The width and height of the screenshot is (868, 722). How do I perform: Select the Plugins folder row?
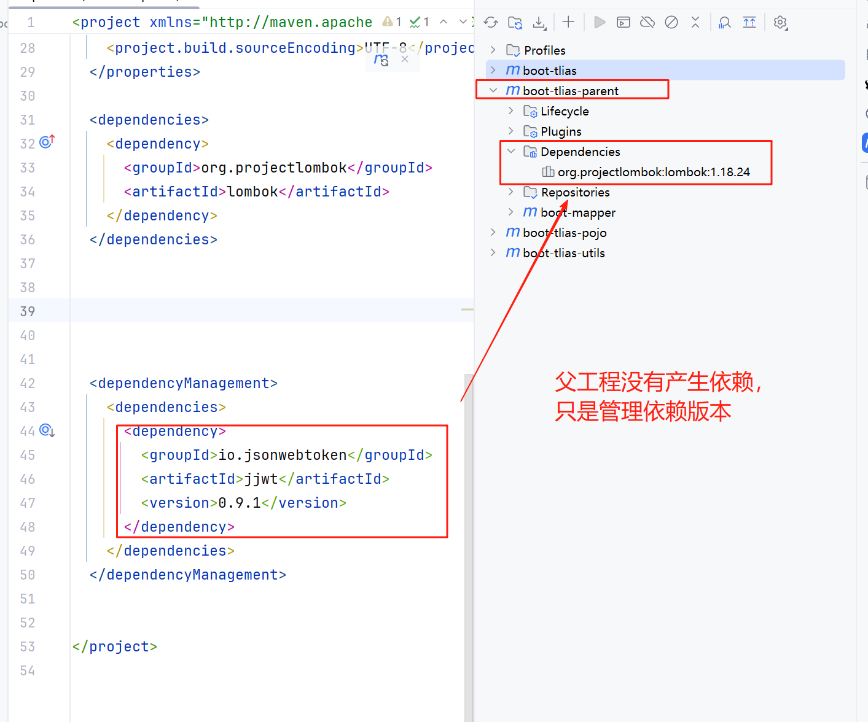pos(665,131)
